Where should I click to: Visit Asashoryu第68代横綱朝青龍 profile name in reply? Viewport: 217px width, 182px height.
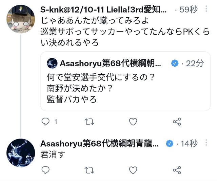tap(99, 144)
